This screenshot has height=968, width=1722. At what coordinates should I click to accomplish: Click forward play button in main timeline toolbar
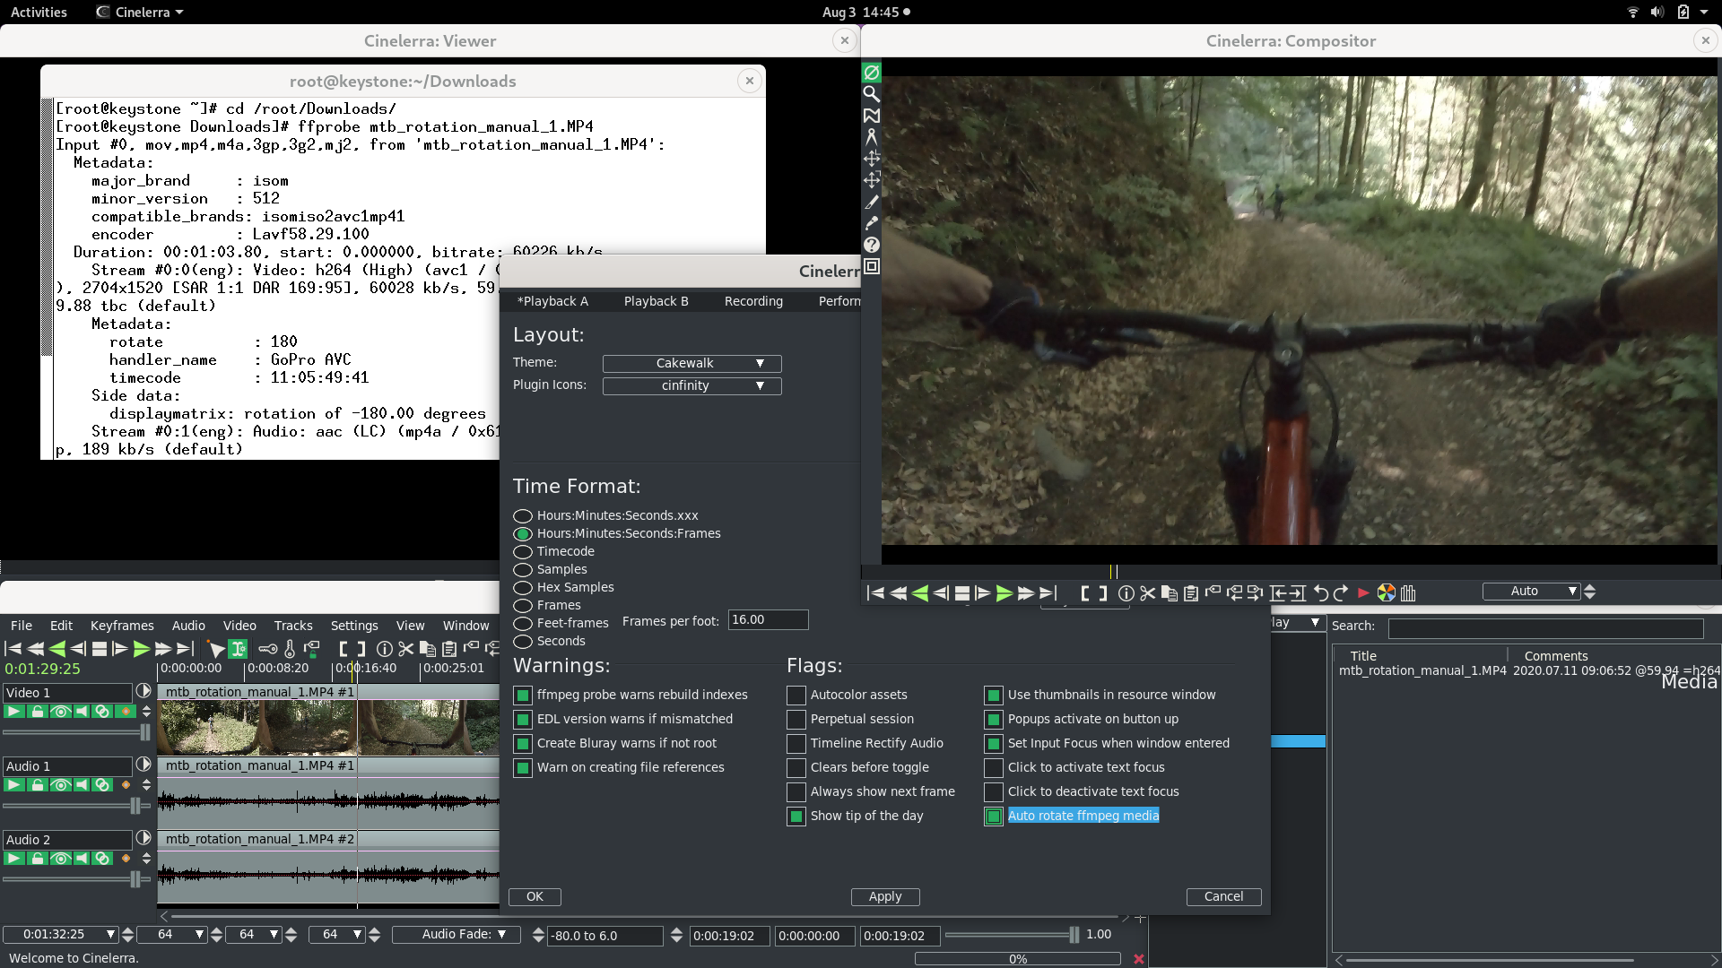[141, 649]
